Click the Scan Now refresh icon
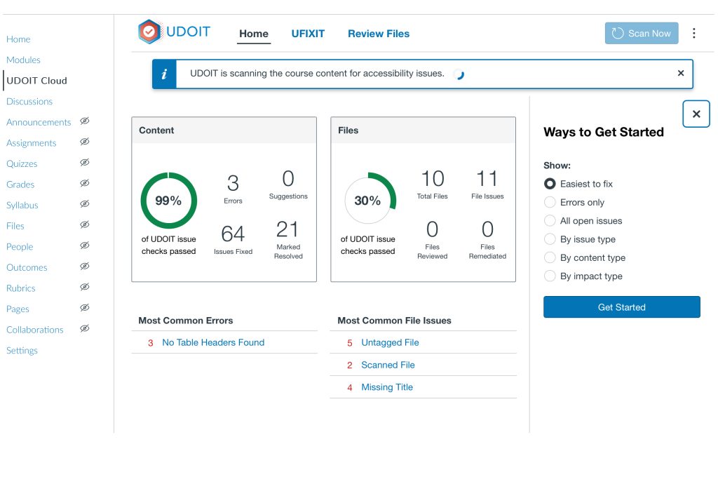The height and width of the screenshot is (477, 718). pyautogui.click(x=617, y=32)
